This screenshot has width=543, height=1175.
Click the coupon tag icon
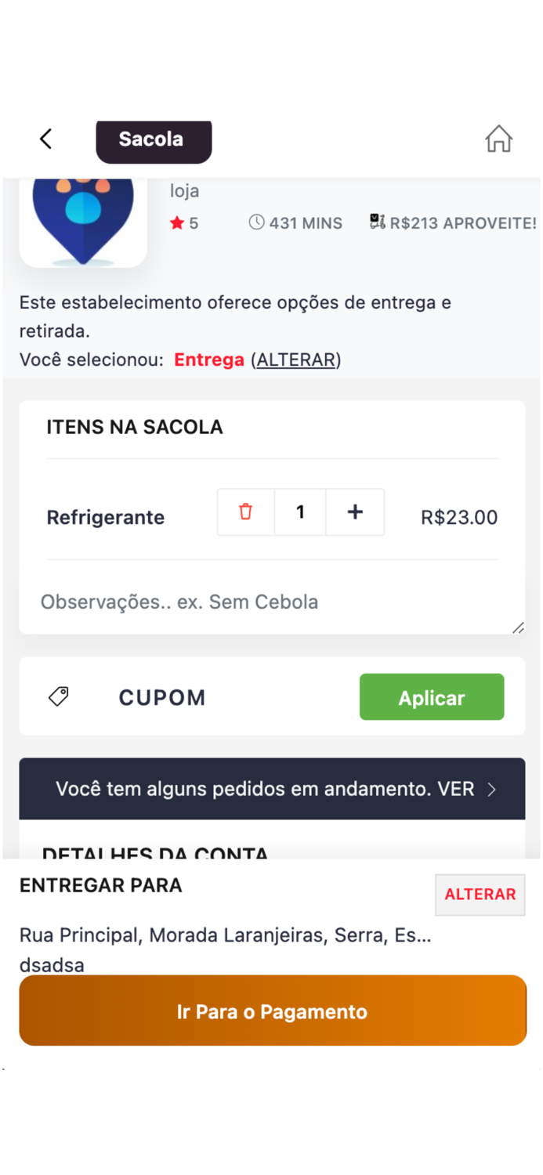[x=59, y=696]
